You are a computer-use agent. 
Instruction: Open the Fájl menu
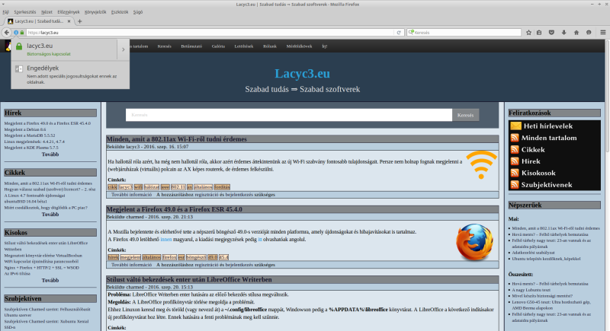click(6, 12)
